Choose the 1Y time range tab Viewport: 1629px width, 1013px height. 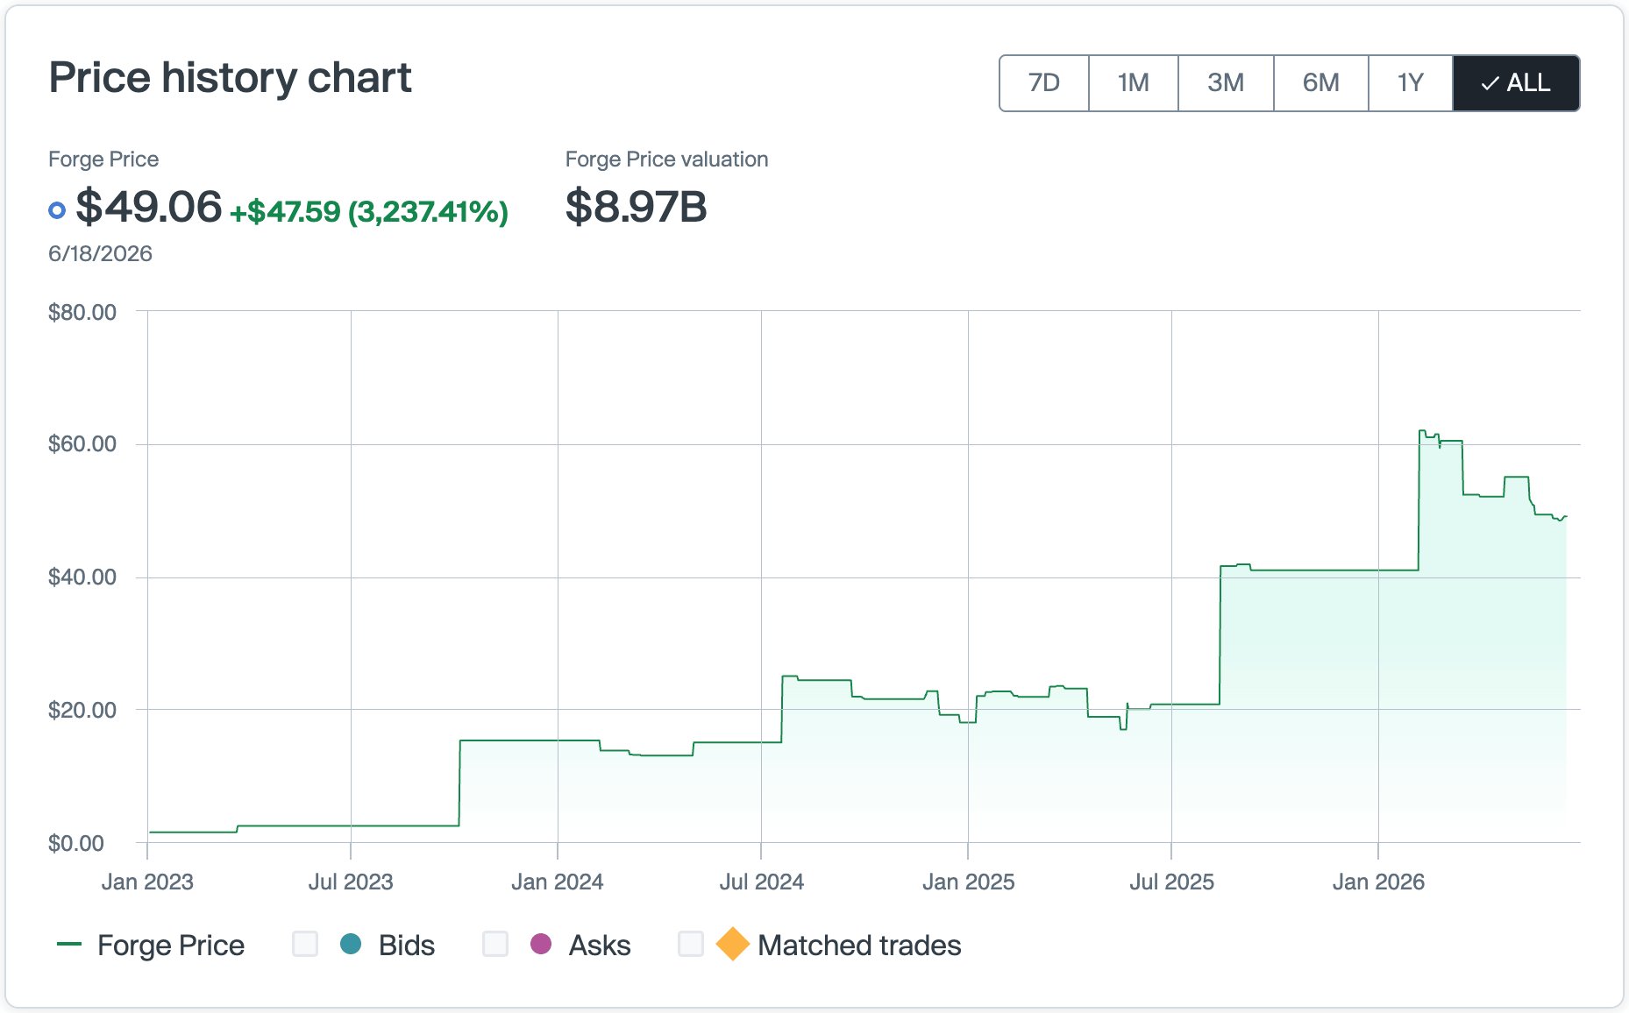click(x=1410, y=83)
